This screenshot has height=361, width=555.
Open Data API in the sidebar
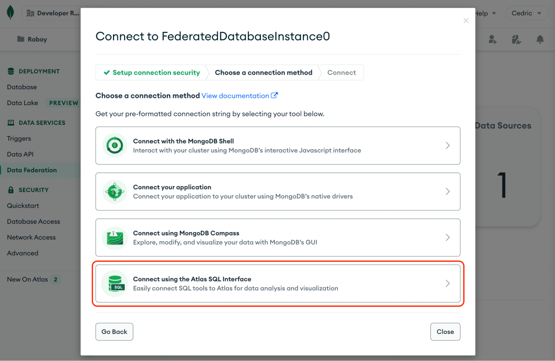pyautogui.click(x=20, y=154)
